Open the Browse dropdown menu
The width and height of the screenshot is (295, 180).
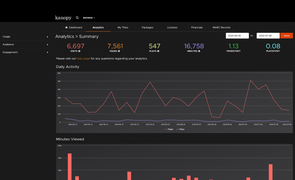click(89, 18)
